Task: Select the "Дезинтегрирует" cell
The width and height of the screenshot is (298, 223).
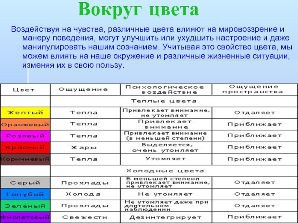Action: [165, 217]
